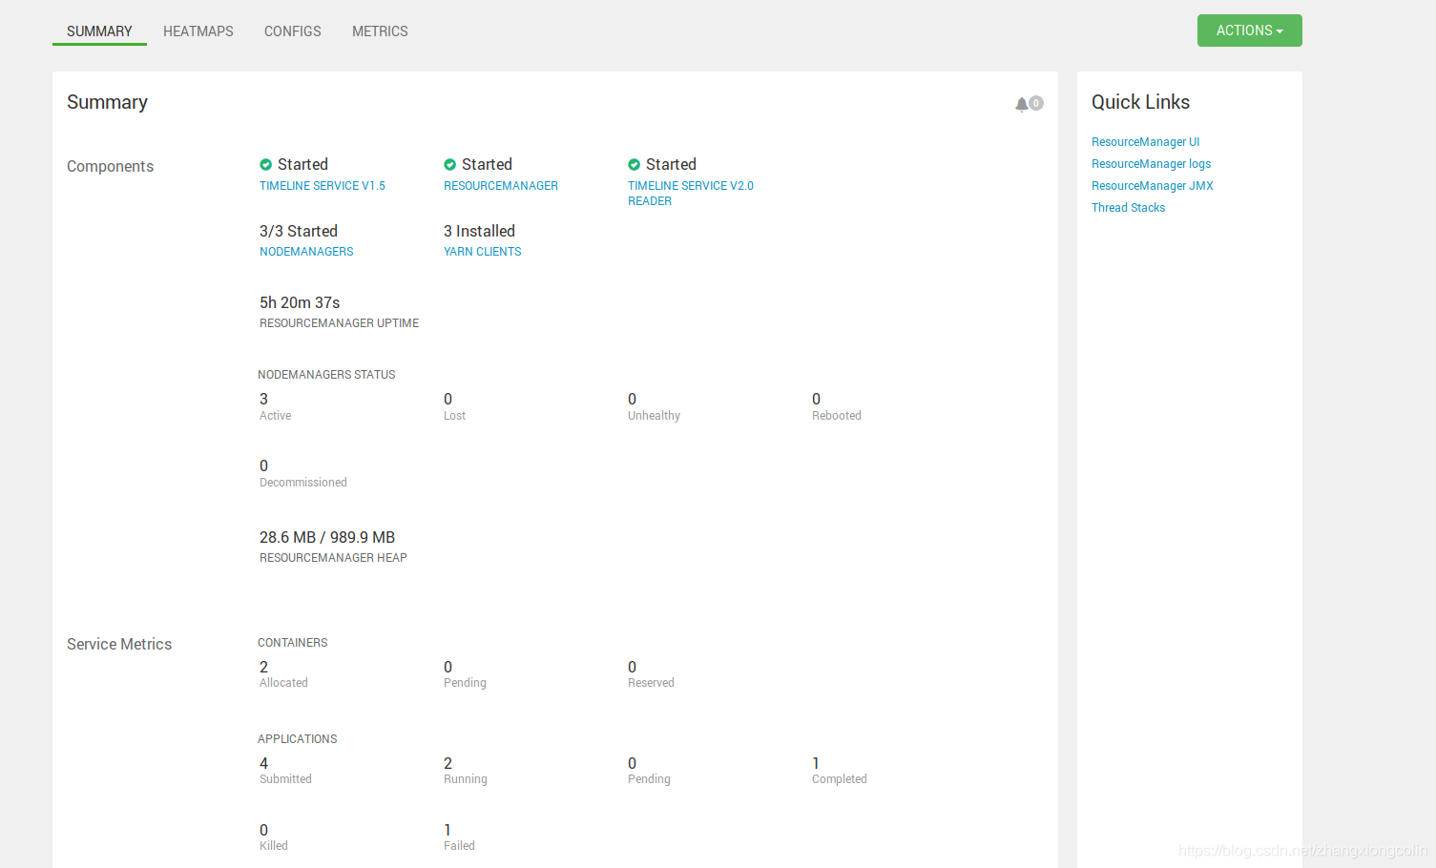Click the Running applications count

(x=447, y=763)
